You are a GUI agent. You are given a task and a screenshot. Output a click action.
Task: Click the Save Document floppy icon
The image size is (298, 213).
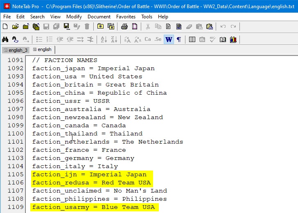click(x=46, y=27)
